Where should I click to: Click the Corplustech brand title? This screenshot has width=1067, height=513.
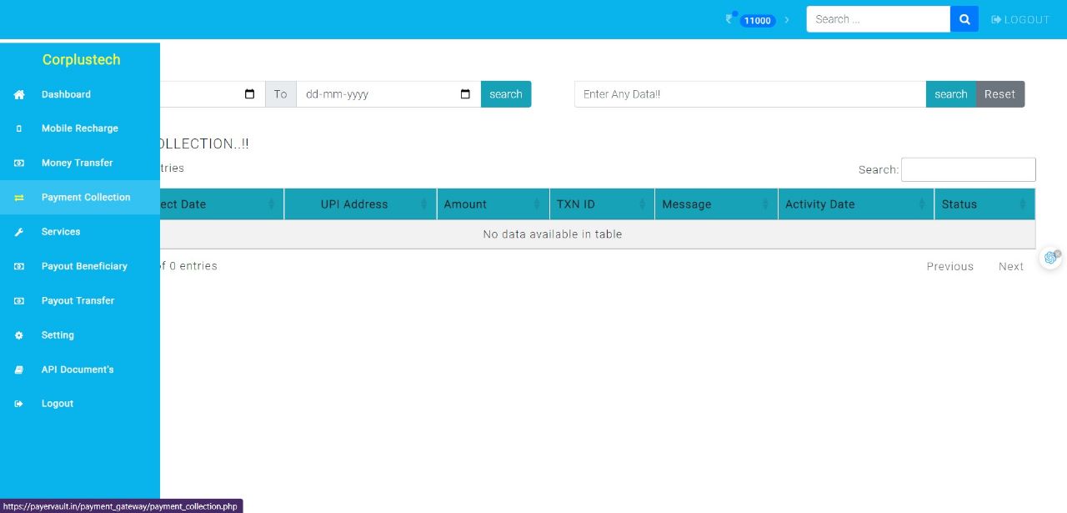click(82, 60)
